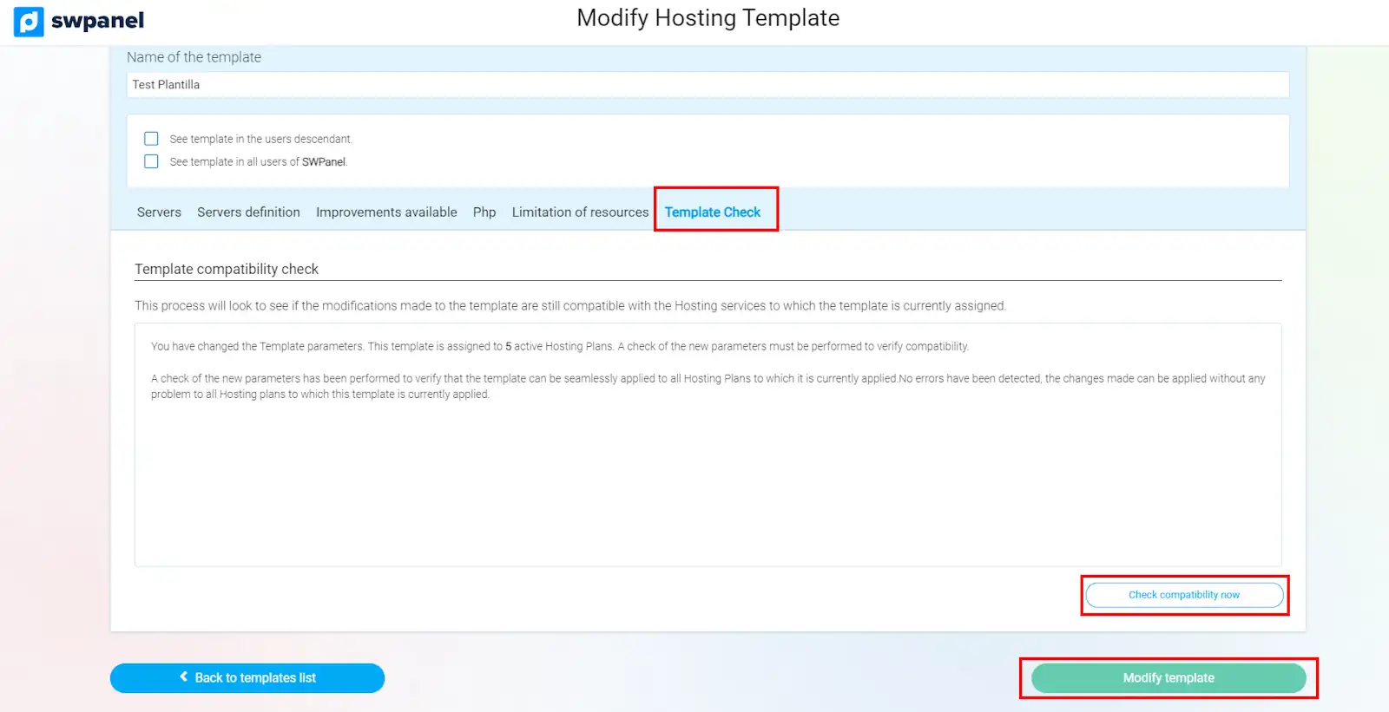Click the 'This process will look' description text

569,306
